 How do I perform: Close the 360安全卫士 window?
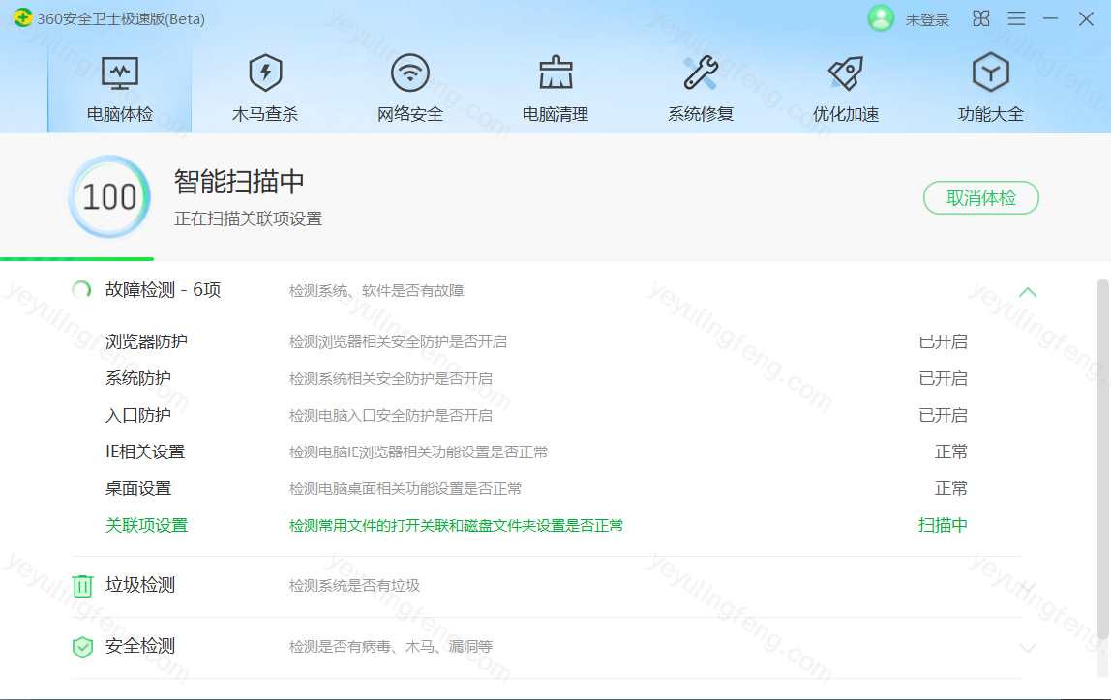[1086, 18]
